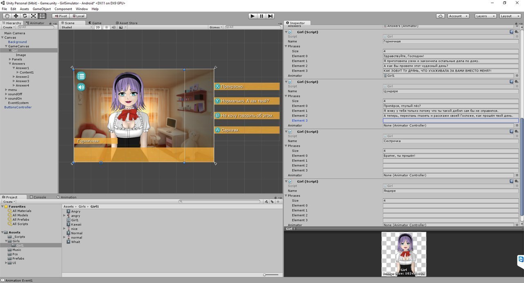
Task: Click the Play button to start the game
Action: coord(253,16)
